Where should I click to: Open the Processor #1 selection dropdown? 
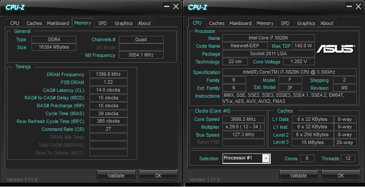(x=247, y=159)
